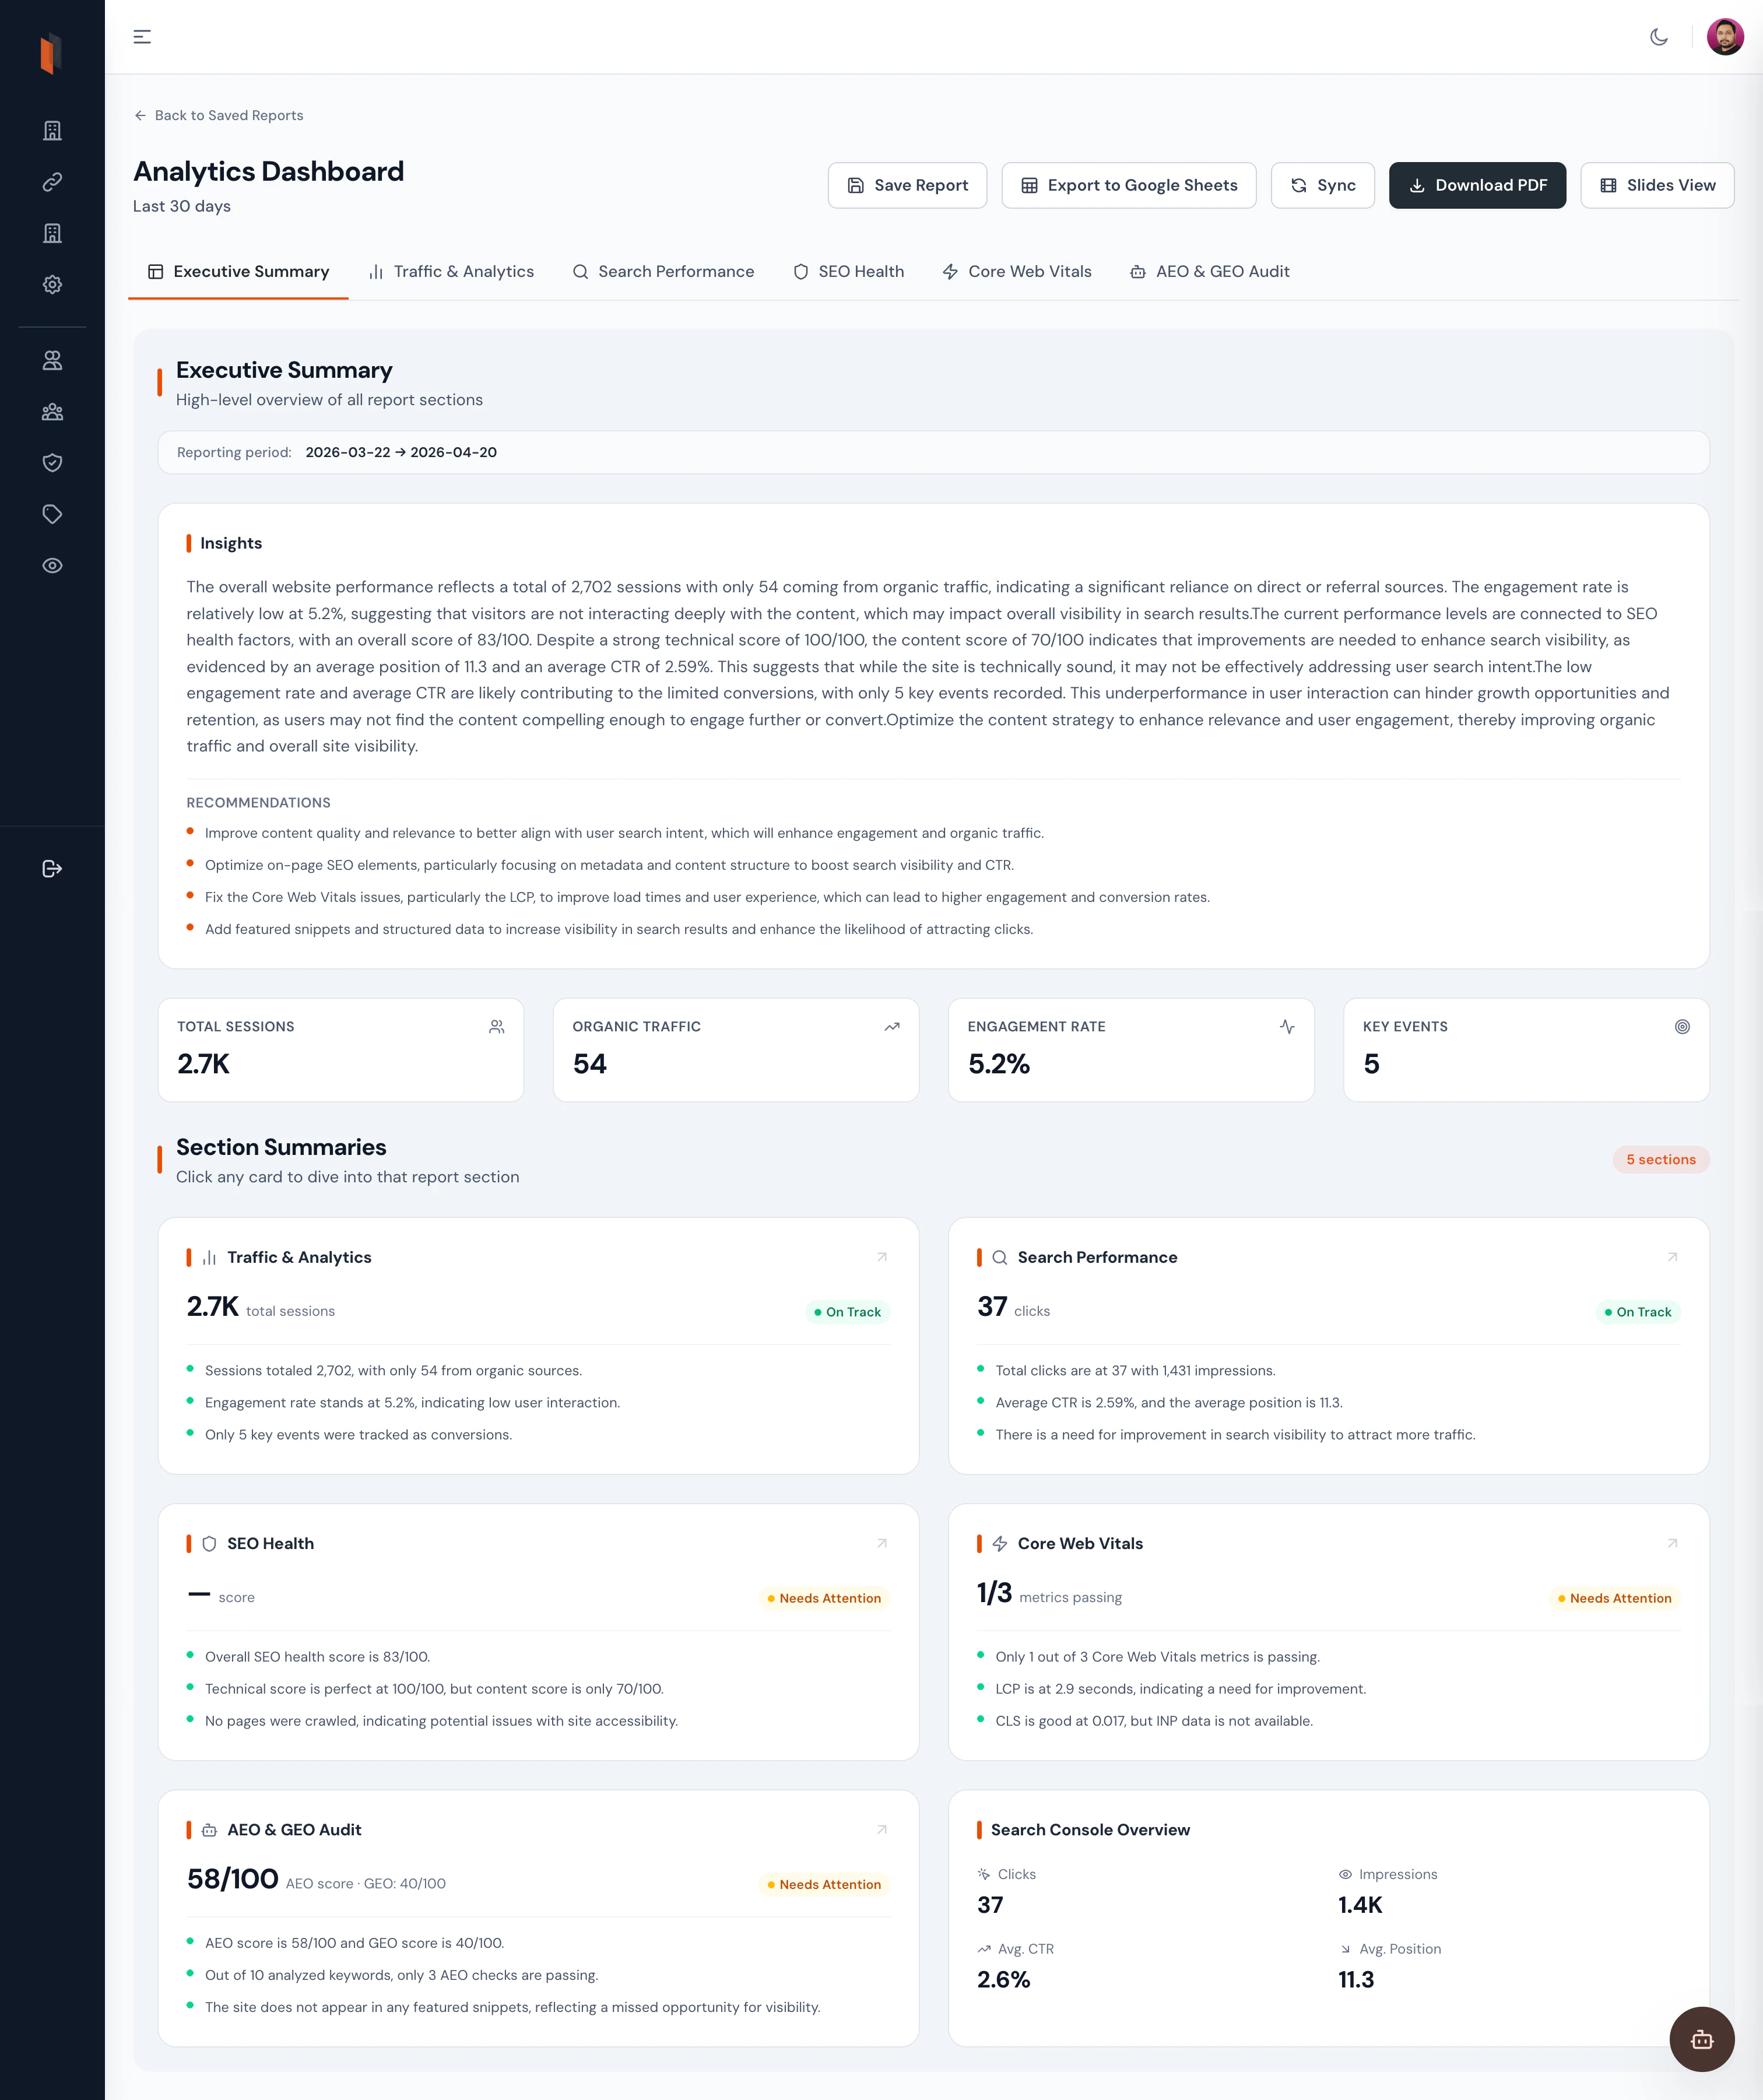Screen dimensions: 1763x2100
Task: Click Download PDF button
Action: [1476, 185]
